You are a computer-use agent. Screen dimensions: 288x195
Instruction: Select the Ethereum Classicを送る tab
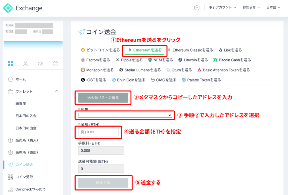coord(190,50)
